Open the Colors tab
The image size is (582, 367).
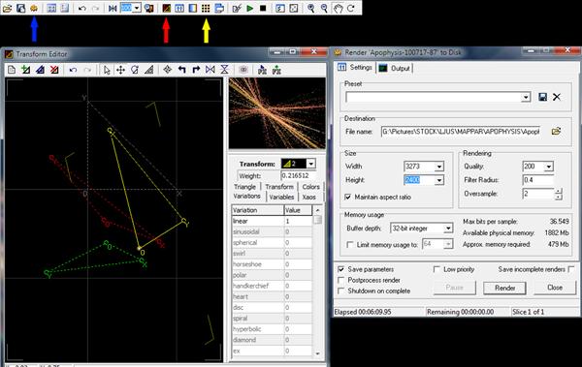(x=310, y=187)
